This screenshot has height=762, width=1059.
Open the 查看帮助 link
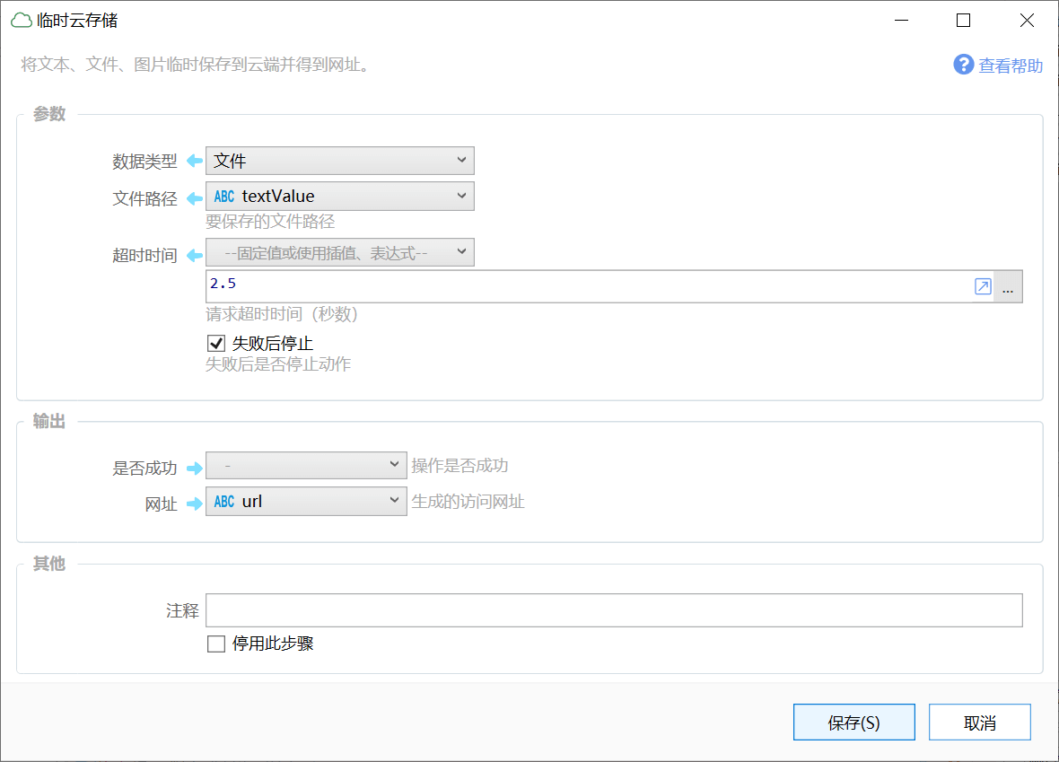coord(1011,66)
